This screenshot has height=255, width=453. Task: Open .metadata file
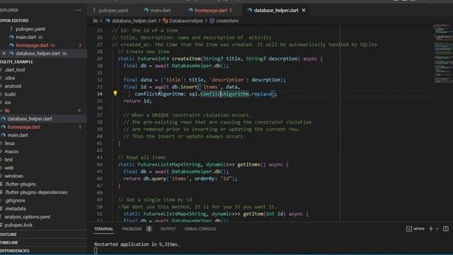click(x=15, y=208)
